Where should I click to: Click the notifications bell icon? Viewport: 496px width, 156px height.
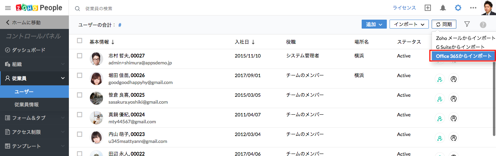(443, 8)
